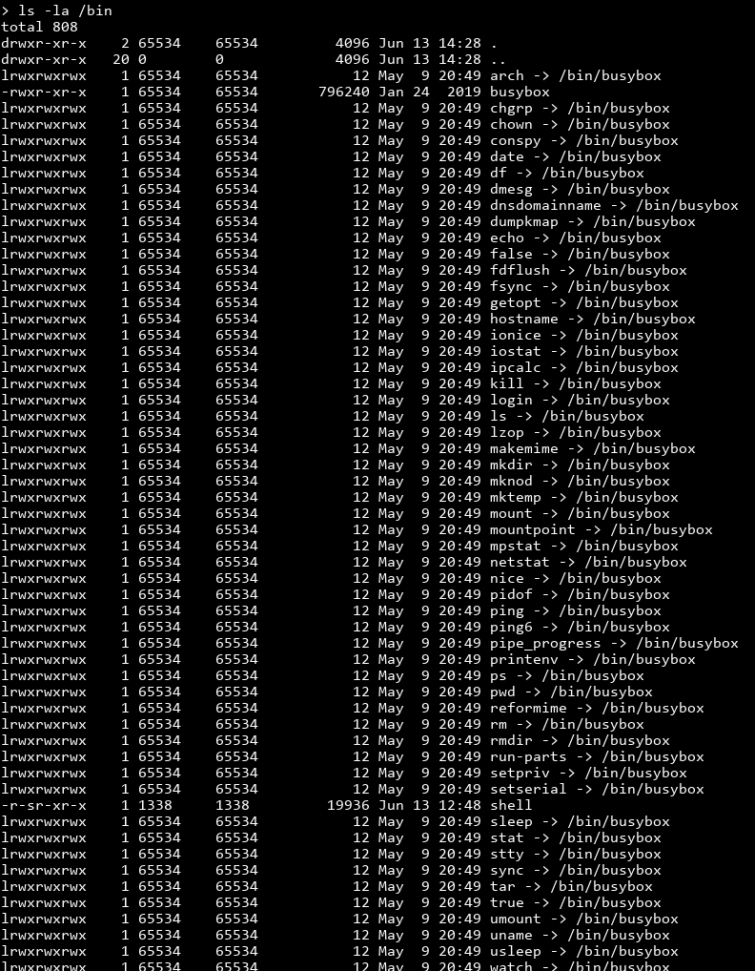Viewport: 755px width, 971px height.
Task: Click the -r-sr-xr-x permissions string
Action: (44, 805)
